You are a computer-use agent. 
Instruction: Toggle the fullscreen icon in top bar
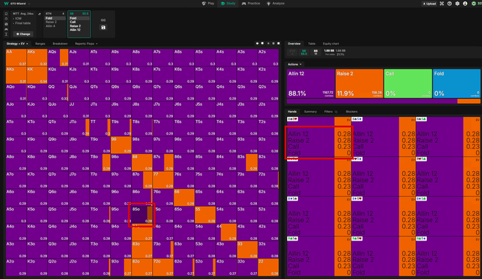pos(442,3)
